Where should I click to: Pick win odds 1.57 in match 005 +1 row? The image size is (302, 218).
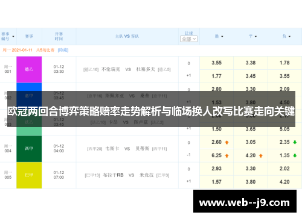tap(216, 182)
